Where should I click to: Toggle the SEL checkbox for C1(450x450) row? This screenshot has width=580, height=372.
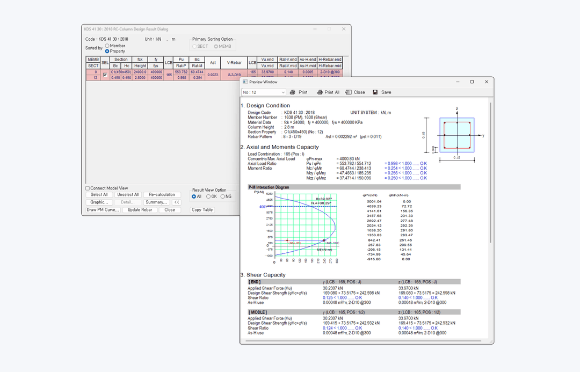pos(105,75)
